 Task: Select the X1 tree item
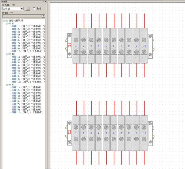point(13,24)
